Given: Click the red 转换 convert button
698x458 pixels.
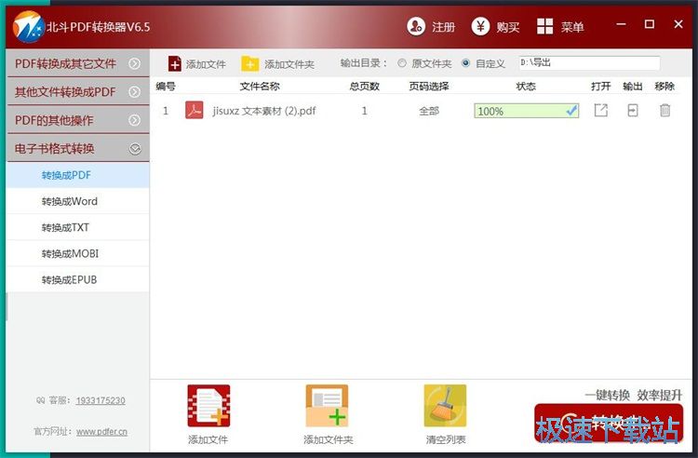Looking at the screenshot, I should 609,424.
